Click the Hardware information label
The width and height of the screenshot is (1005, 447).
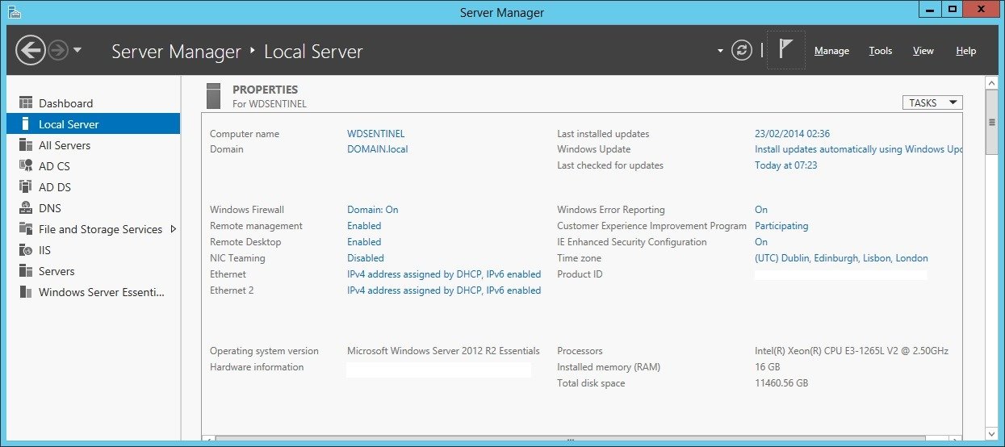coord(257,367)
